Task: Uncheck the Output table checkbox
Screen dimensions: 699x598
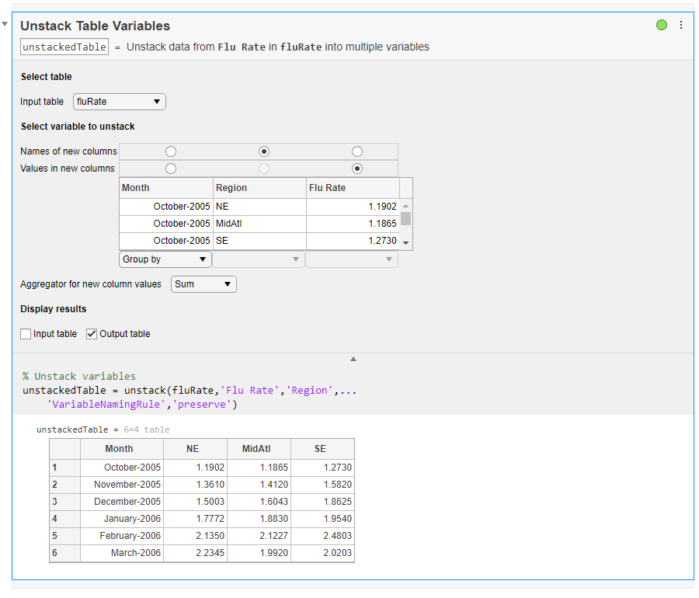Action: click(92, 334)
